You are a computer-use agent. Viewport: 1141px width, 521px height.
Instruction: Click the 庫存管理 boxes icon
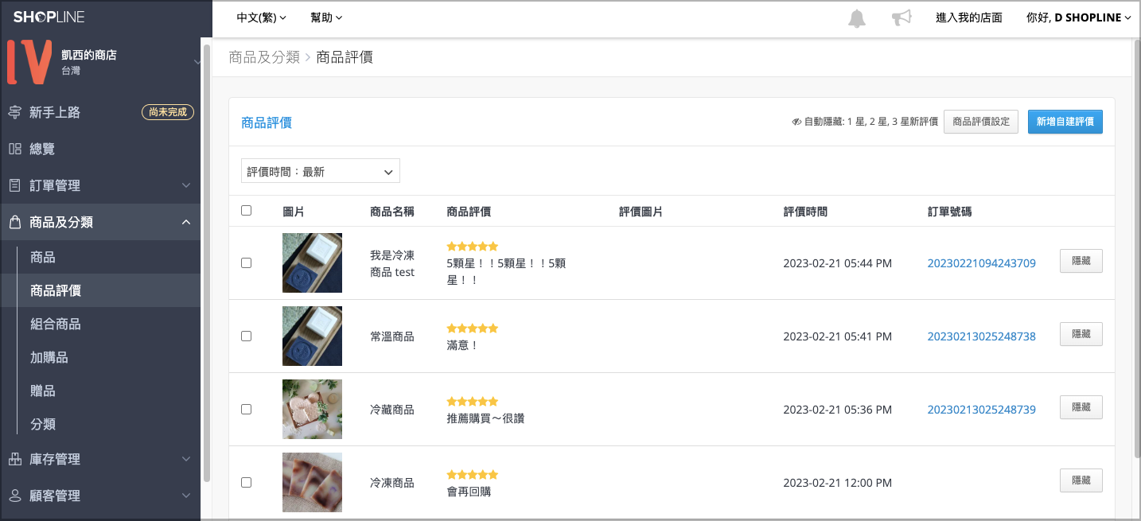pos(15,459)
